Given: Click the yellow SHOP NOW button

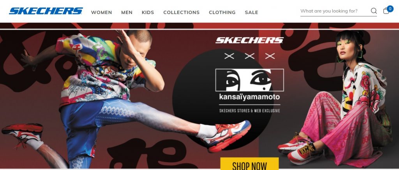Looking at the screenshot, I should click(249, 164).
